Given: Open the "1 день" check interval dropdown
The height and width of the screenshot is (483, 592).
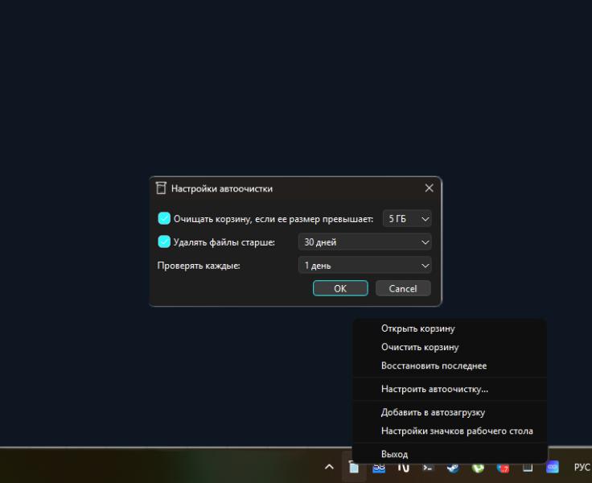Looking at the screenshot, I should click(364, 266).
